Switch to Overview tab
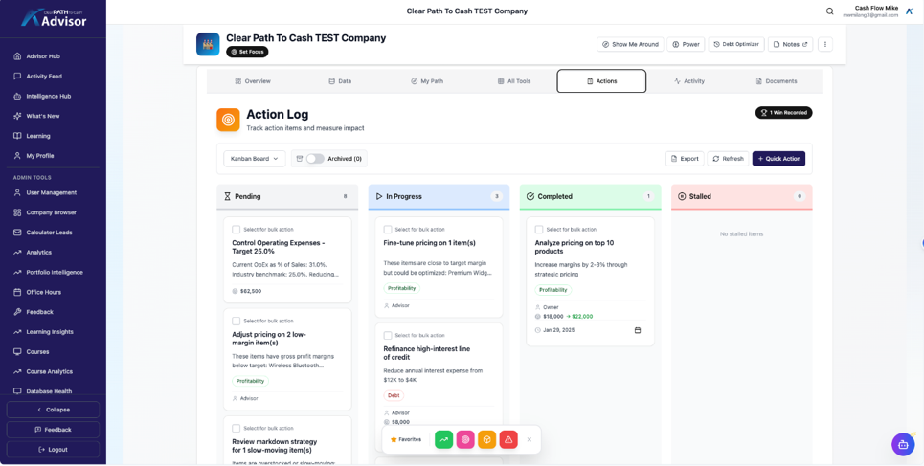 253,81
